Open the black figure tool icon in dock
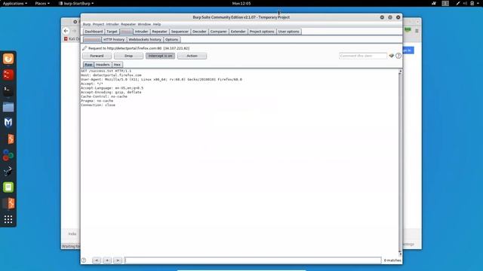483x271 pixels. tap(8, 171)
